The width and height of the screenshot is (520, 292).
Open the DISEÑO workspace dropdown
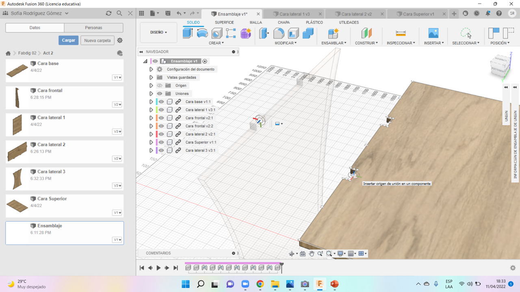pos(158,32)
